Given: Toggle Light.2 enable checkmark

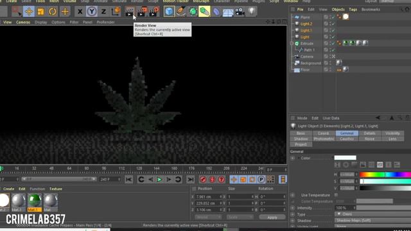Looking at the screenshot, I should [333, 24].
